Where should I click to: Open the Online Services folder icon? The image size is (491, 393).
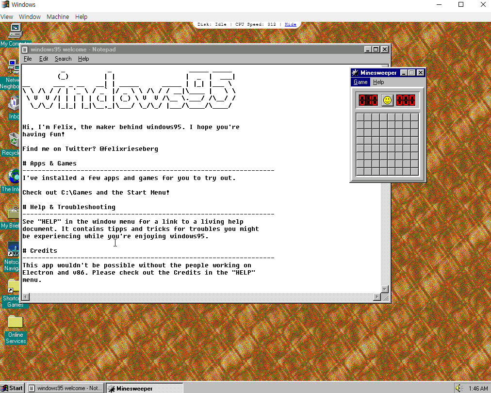coord(16,322)
